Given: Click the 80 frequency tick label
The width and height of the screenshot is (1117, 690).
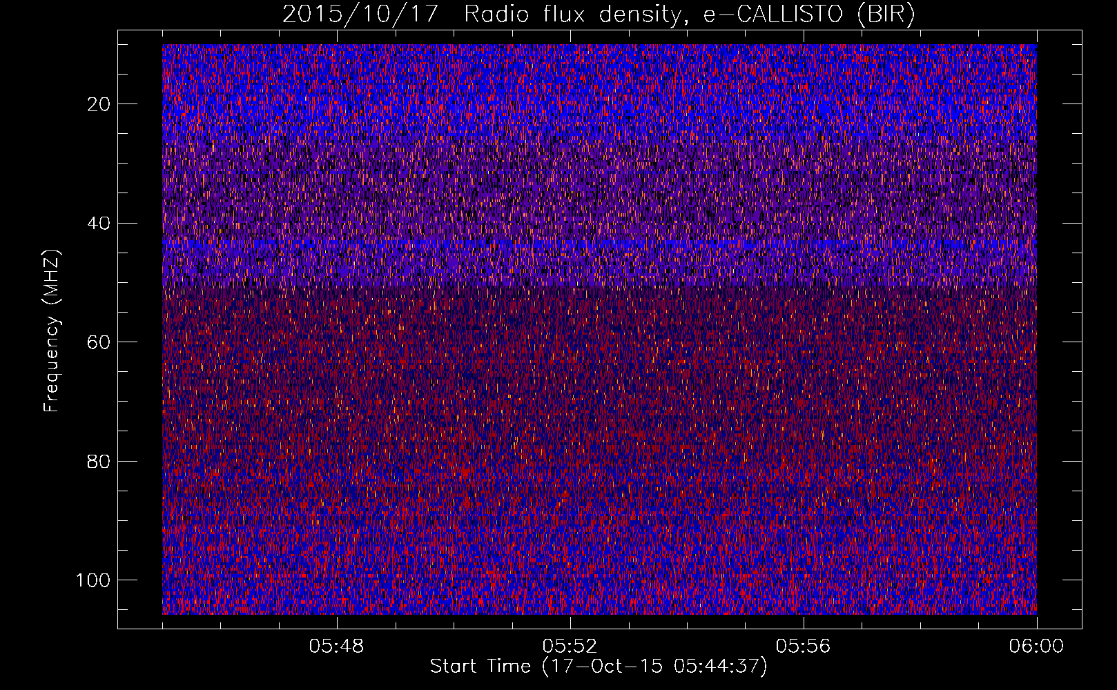Looking at the screenshot, I should point(99,462).
